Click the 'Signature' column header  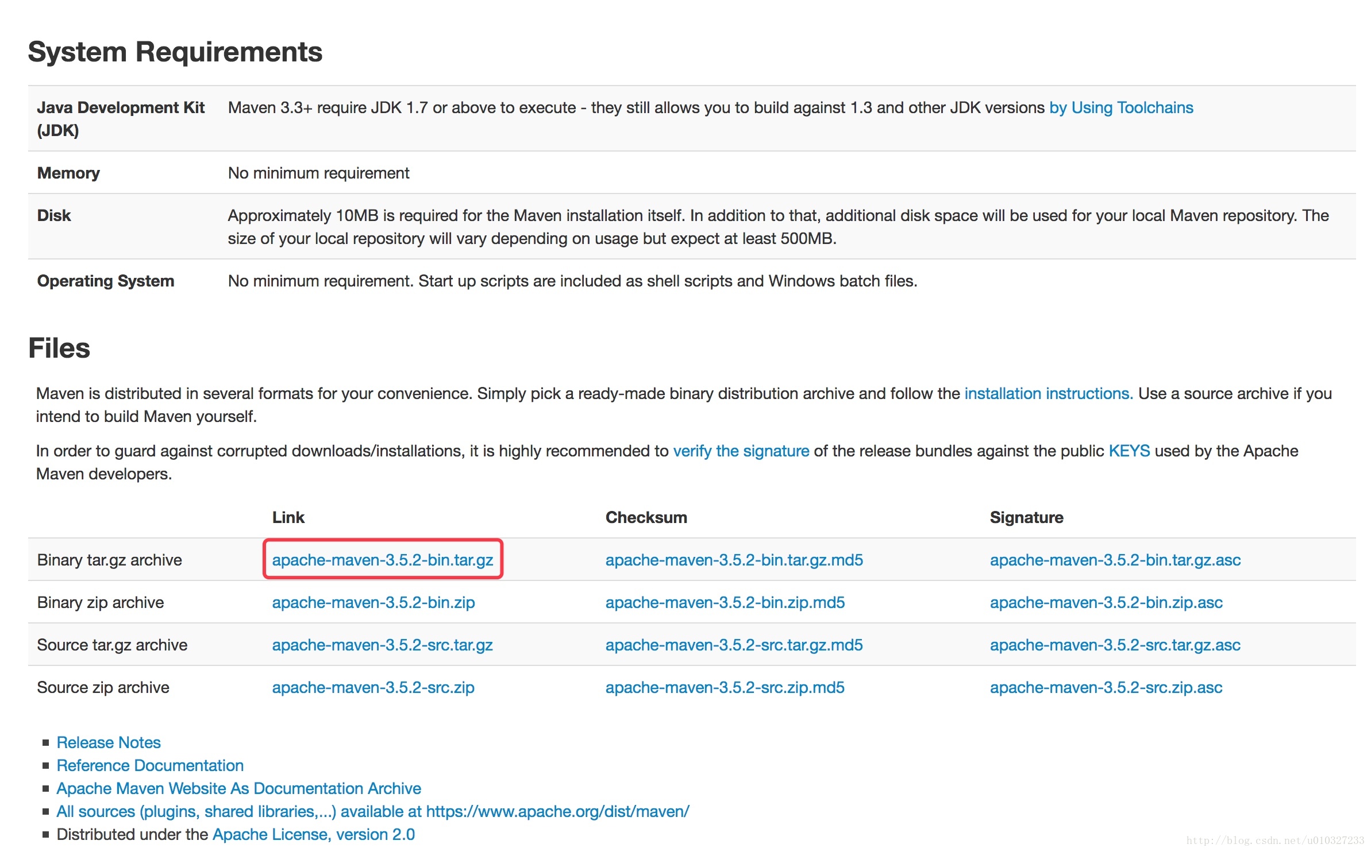1027,517
